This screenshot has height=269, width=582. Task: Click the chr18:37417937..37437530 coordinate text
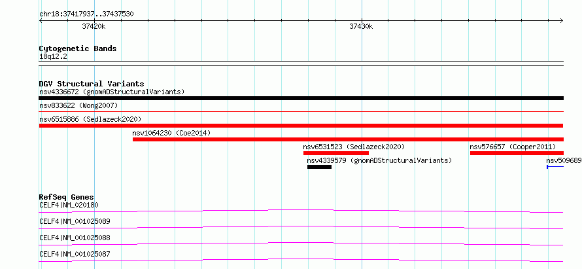pyautogui.click(x=86, y=14)
